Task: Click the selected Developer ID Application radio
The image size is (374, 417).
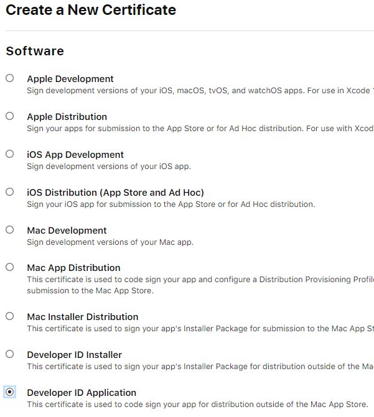Action: click(9, 392)
